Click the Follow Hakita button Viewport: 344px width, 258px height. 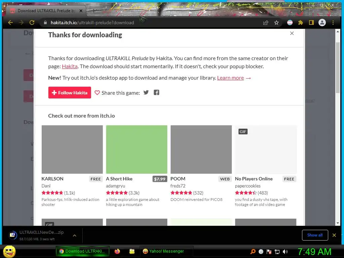point(70,93)
